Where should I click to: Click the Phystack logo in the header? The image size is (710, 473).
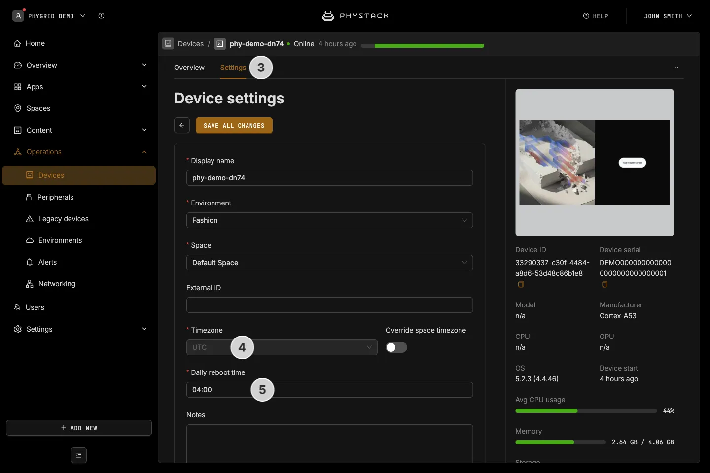(x=355, y=16)
